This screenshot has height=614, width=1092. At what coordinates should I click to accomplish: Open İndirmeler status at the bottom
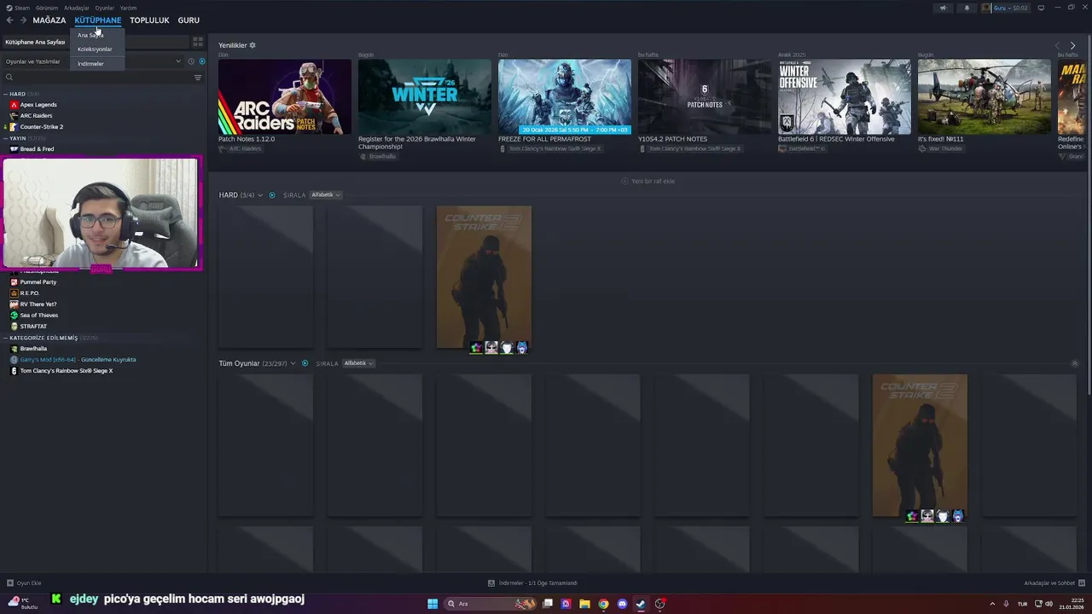[532, 583]
